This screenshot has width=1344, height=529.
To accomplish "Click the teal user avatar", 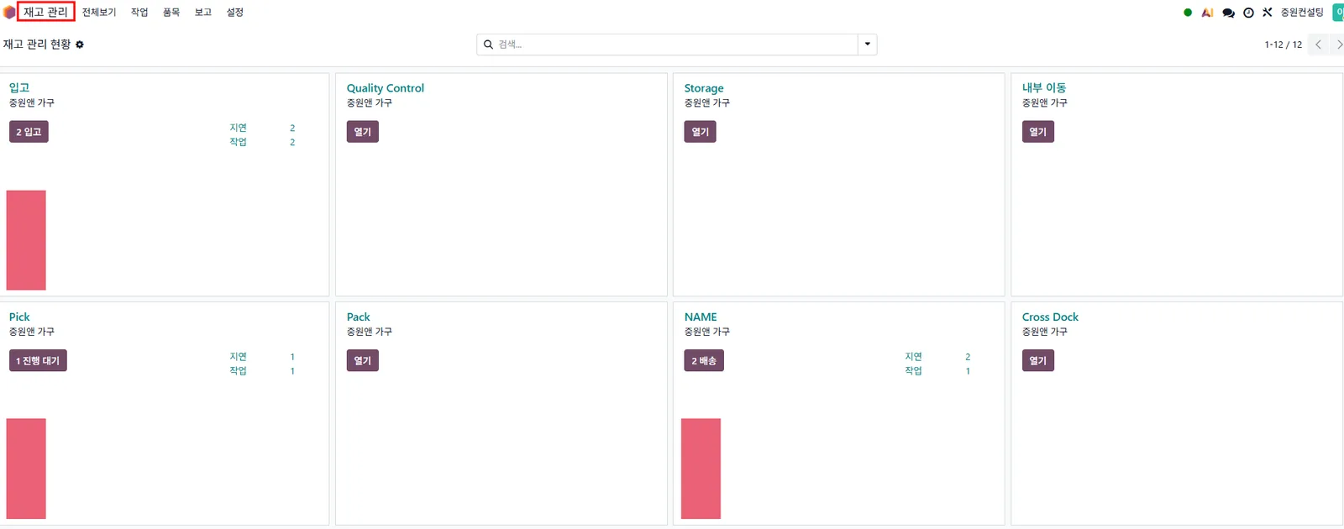I will 1338,13.
